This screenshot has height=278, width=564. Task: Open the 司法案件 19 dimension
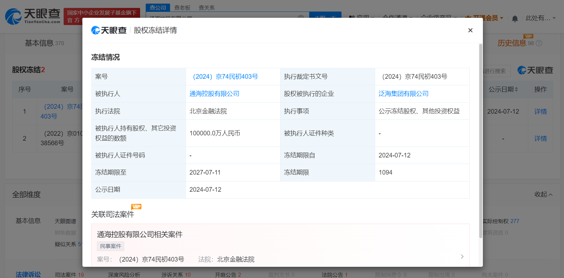tap(69, 274)
